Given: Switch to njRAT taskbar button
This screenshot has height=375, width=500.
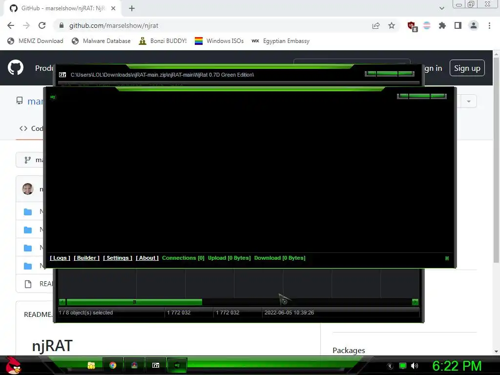Looking at the screenshot, I should pos(177,365).
